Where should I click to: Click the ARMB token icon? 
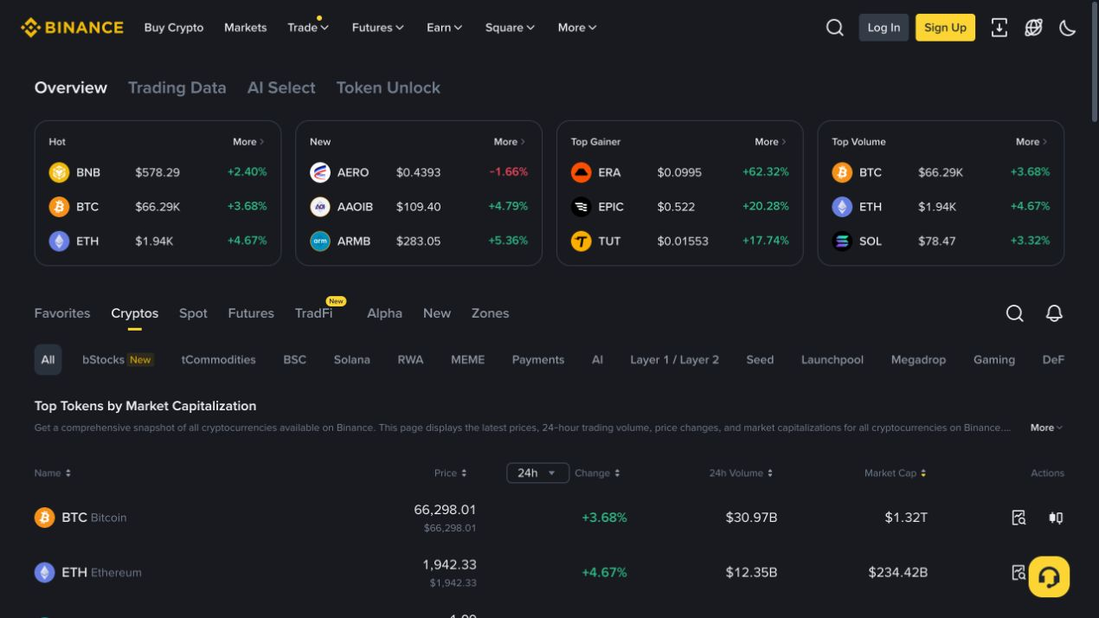pos(320,241)
